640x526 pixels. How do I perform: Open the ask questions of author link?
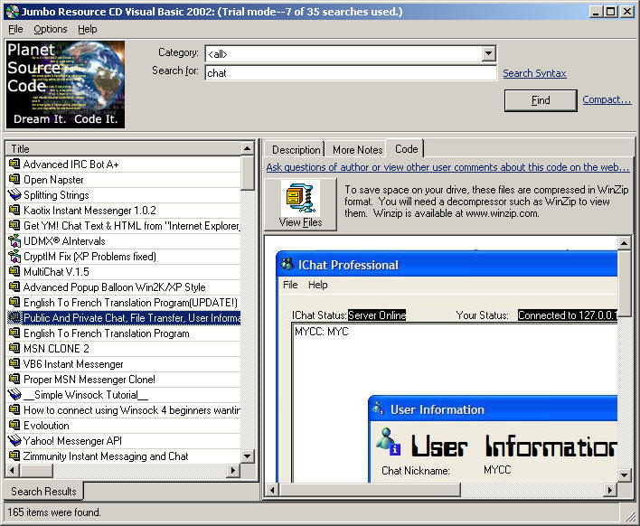447,167
